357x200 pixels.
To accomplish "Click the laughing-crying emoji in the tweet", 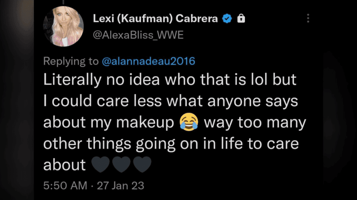I will coord(189,123).
